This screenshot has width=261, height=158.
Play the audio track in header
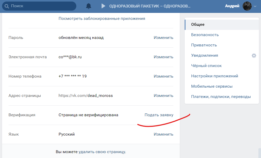point(103,6)
